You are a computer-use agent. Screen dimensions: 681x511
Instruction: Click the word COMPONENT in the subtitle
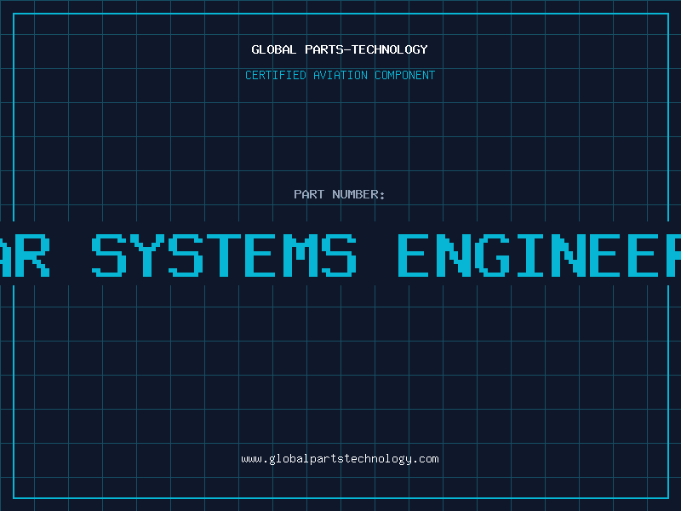tap(404, 75)
